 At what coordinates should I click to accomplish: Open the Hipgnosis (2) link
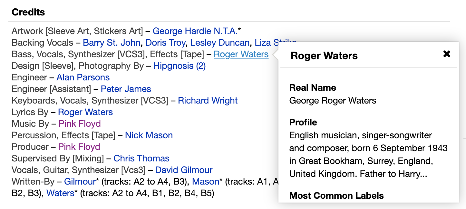coord(179,66)
